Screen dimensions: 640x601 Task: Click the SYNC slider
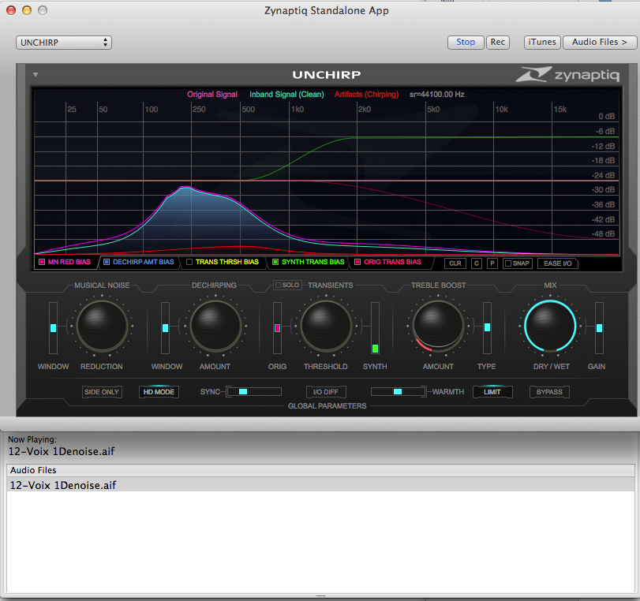point(254,392)
